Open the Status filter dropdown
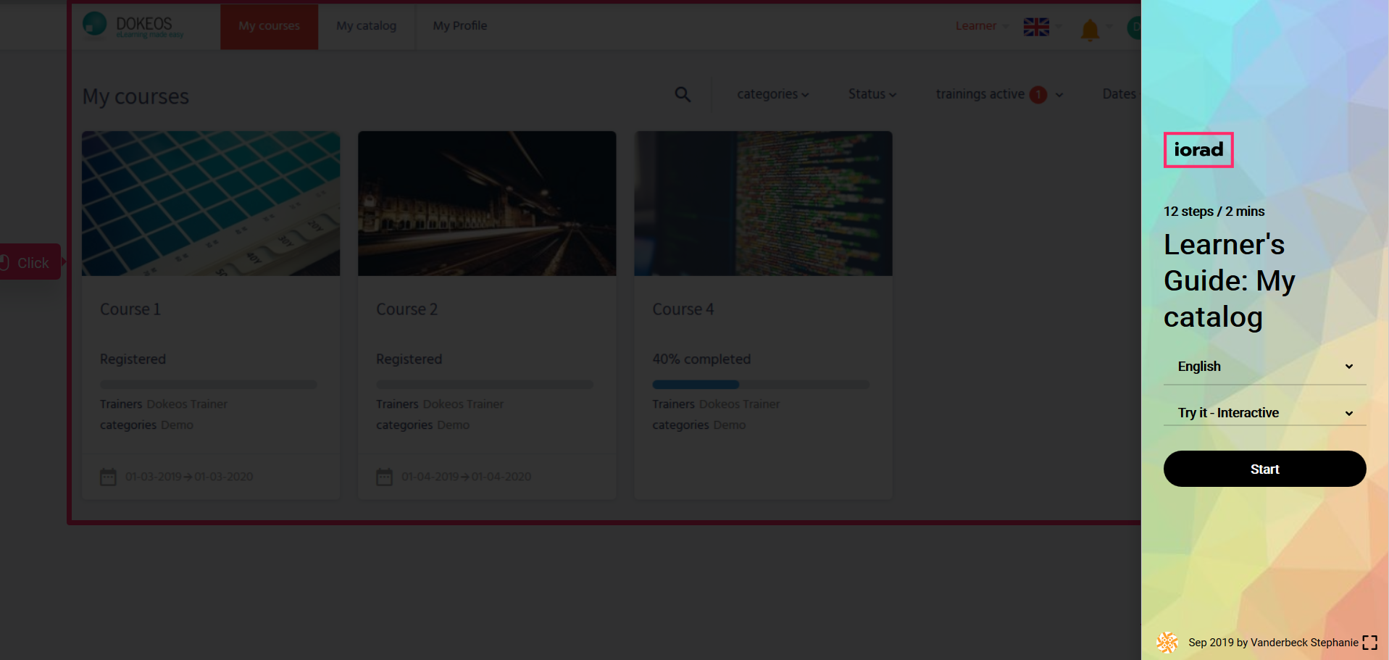This screenshot has width=1389, height=660. pos(872,94)
